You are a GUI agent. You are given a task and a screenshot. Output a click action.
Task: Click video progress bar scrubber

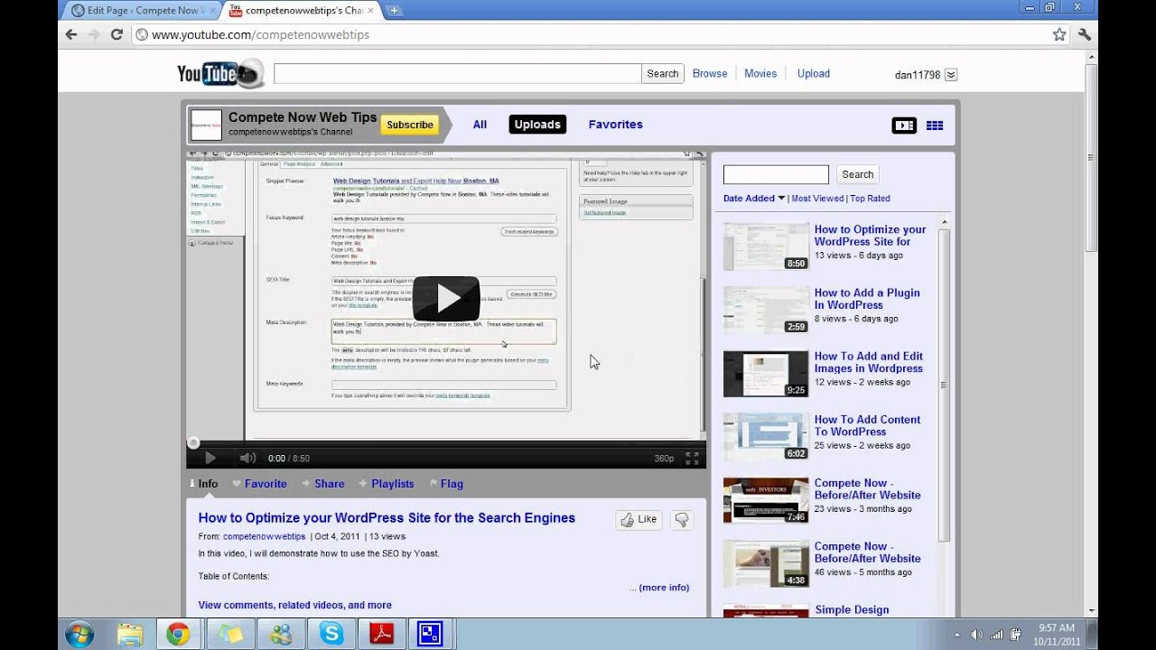tap(193, 442)
